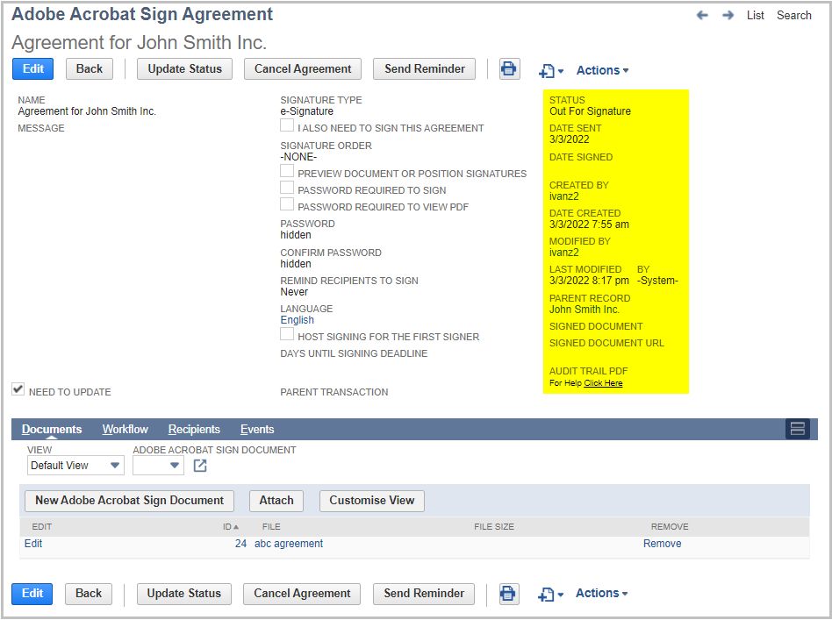Toggle Password Required To View PDF checkbox
The width and height of the screenshot is (832, 620).
click(286, 204)
